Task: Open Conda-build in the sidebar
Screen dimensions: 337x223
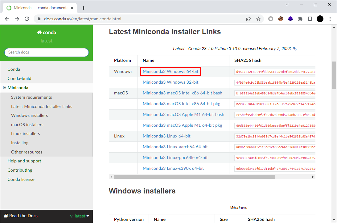Action: click(x=19, y=78)
